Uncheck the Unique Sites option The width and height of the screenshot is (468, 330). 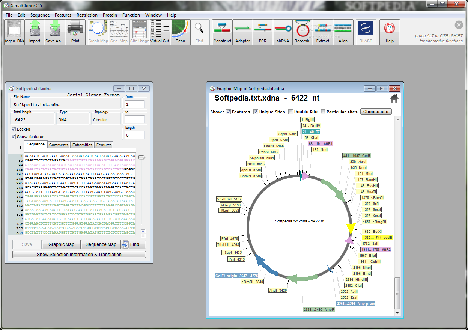coord(256,112)
